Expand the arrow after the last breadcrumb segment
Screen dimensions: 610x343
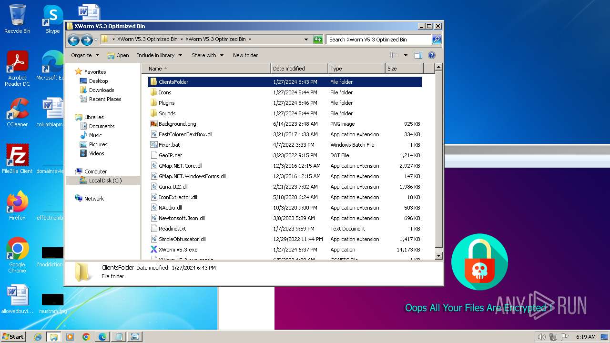pyautogui.click(x=250, y=40)
